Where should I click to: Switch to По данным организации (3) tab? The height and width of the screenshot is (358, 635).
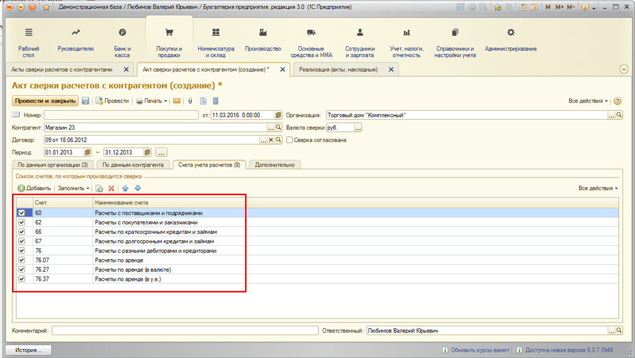(x=53, y=165)
